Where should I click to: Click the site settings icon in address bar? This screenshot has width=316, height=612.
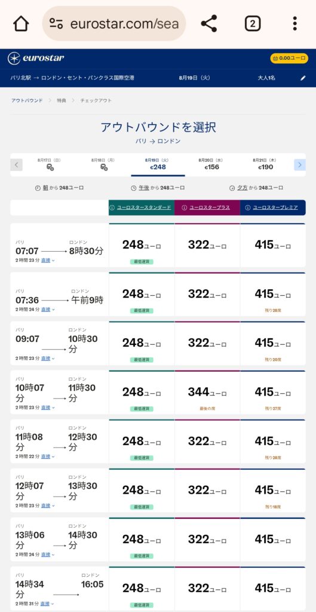tap(56, 24)
